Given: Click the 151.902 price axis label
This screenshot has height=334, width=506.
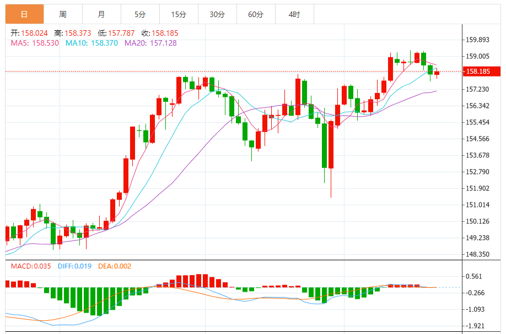Looking at the screenshot, I should point(477,188).
